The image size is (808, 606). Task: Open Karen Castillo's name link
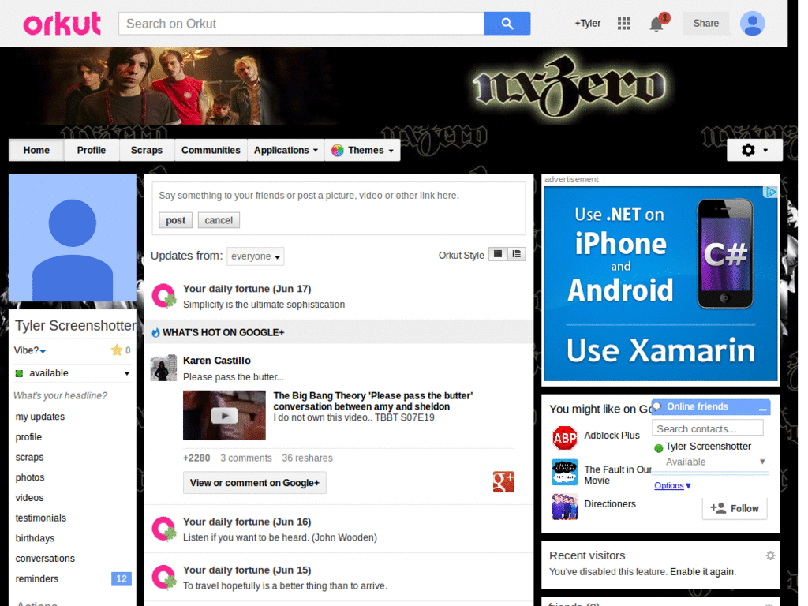click(217, 360)
